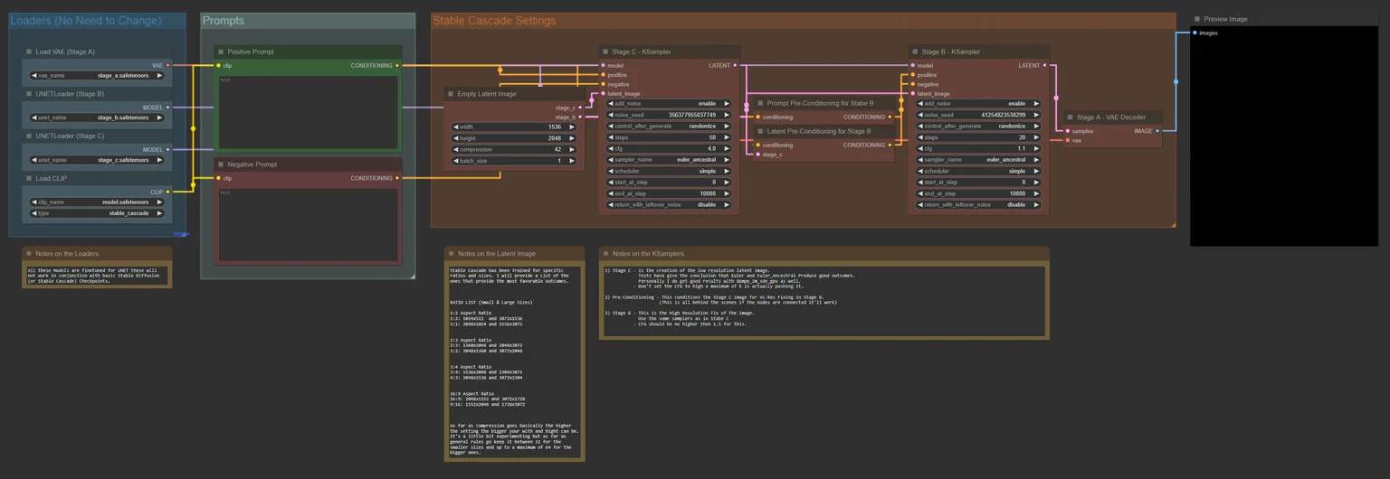This screenshot has width=1390, height=479.
Task: Click MODEL output socket of UNETLoader (Stage B)
Action: [167, 108]
